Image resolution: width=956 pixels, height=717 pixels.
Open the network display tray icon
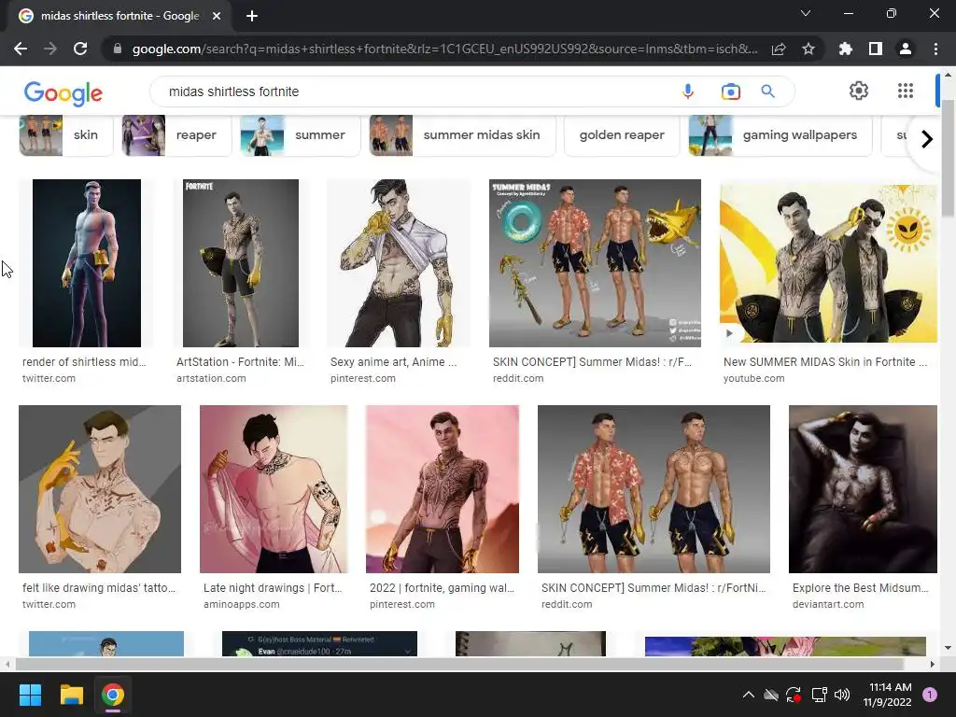(x=819, y=695)
